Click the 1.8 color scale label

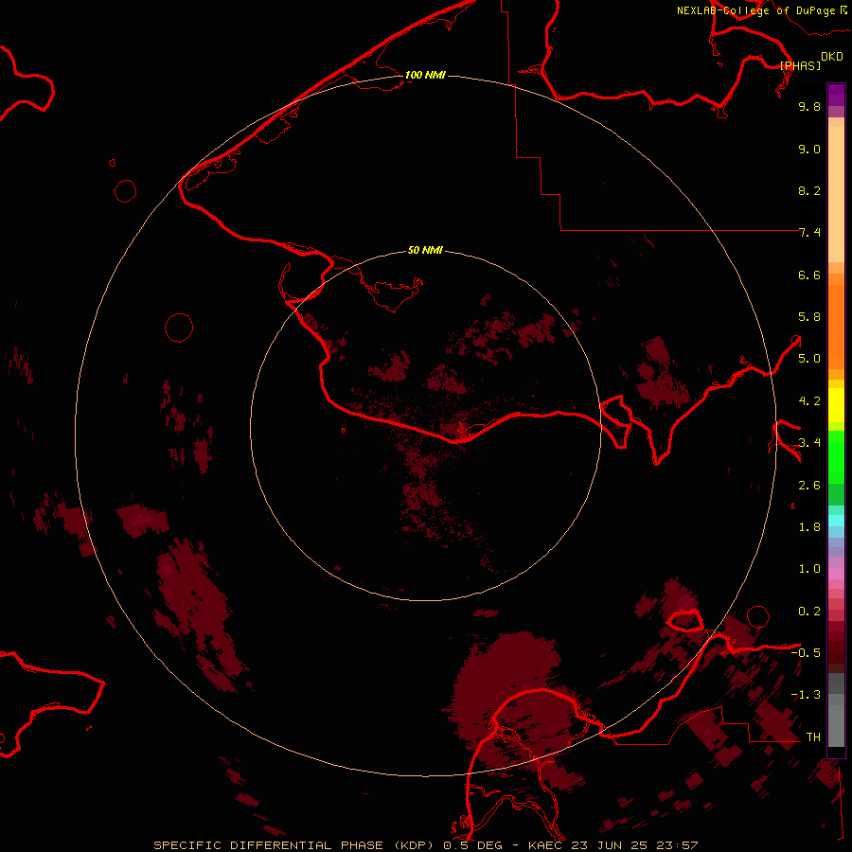pos(809,527)
